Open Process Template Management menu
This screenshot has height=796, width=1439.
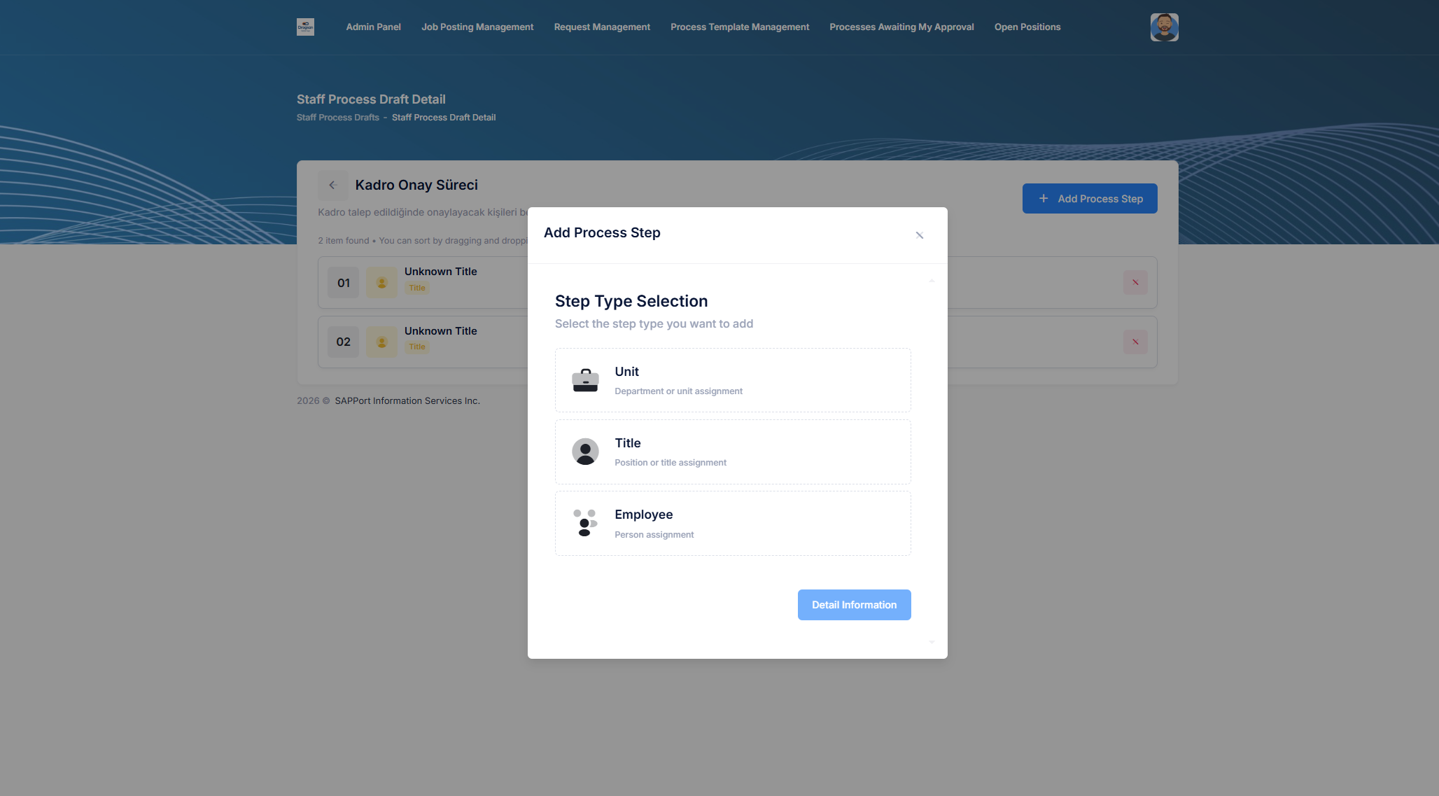coord(740,27)
